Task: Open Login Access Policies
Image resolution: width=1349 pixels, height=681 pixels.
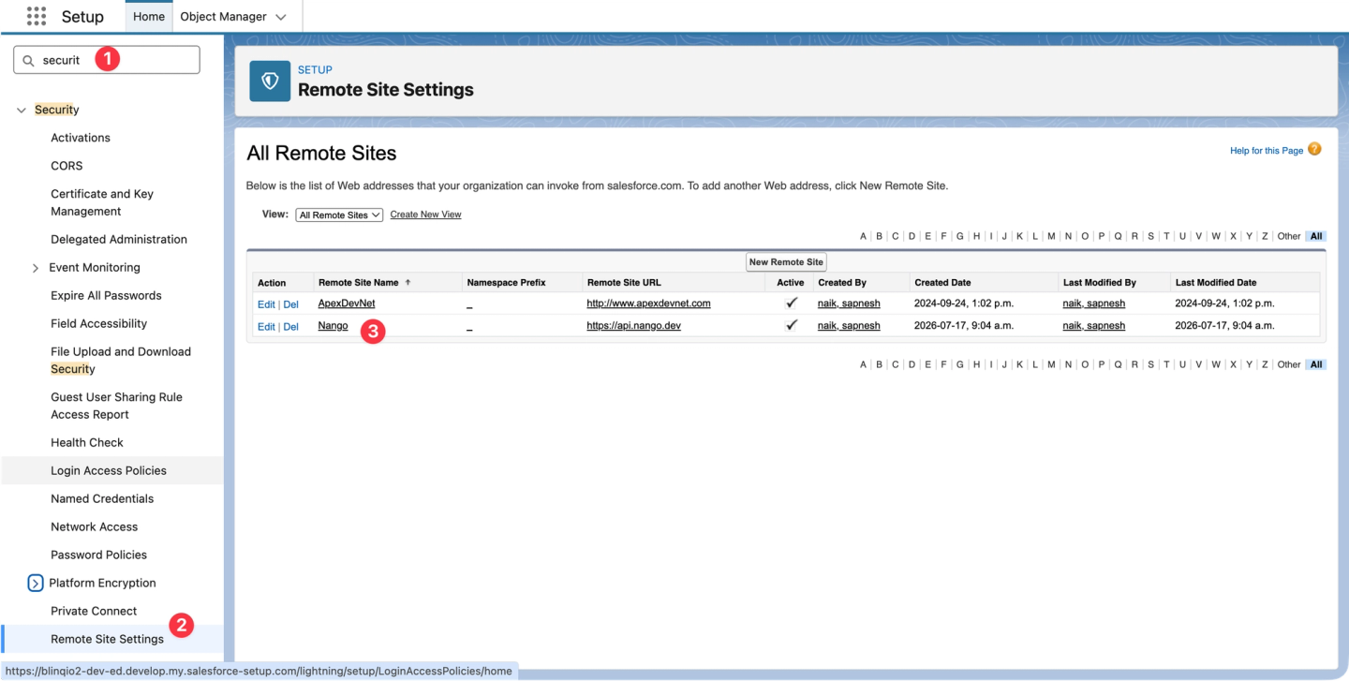Action: [109, 470]
